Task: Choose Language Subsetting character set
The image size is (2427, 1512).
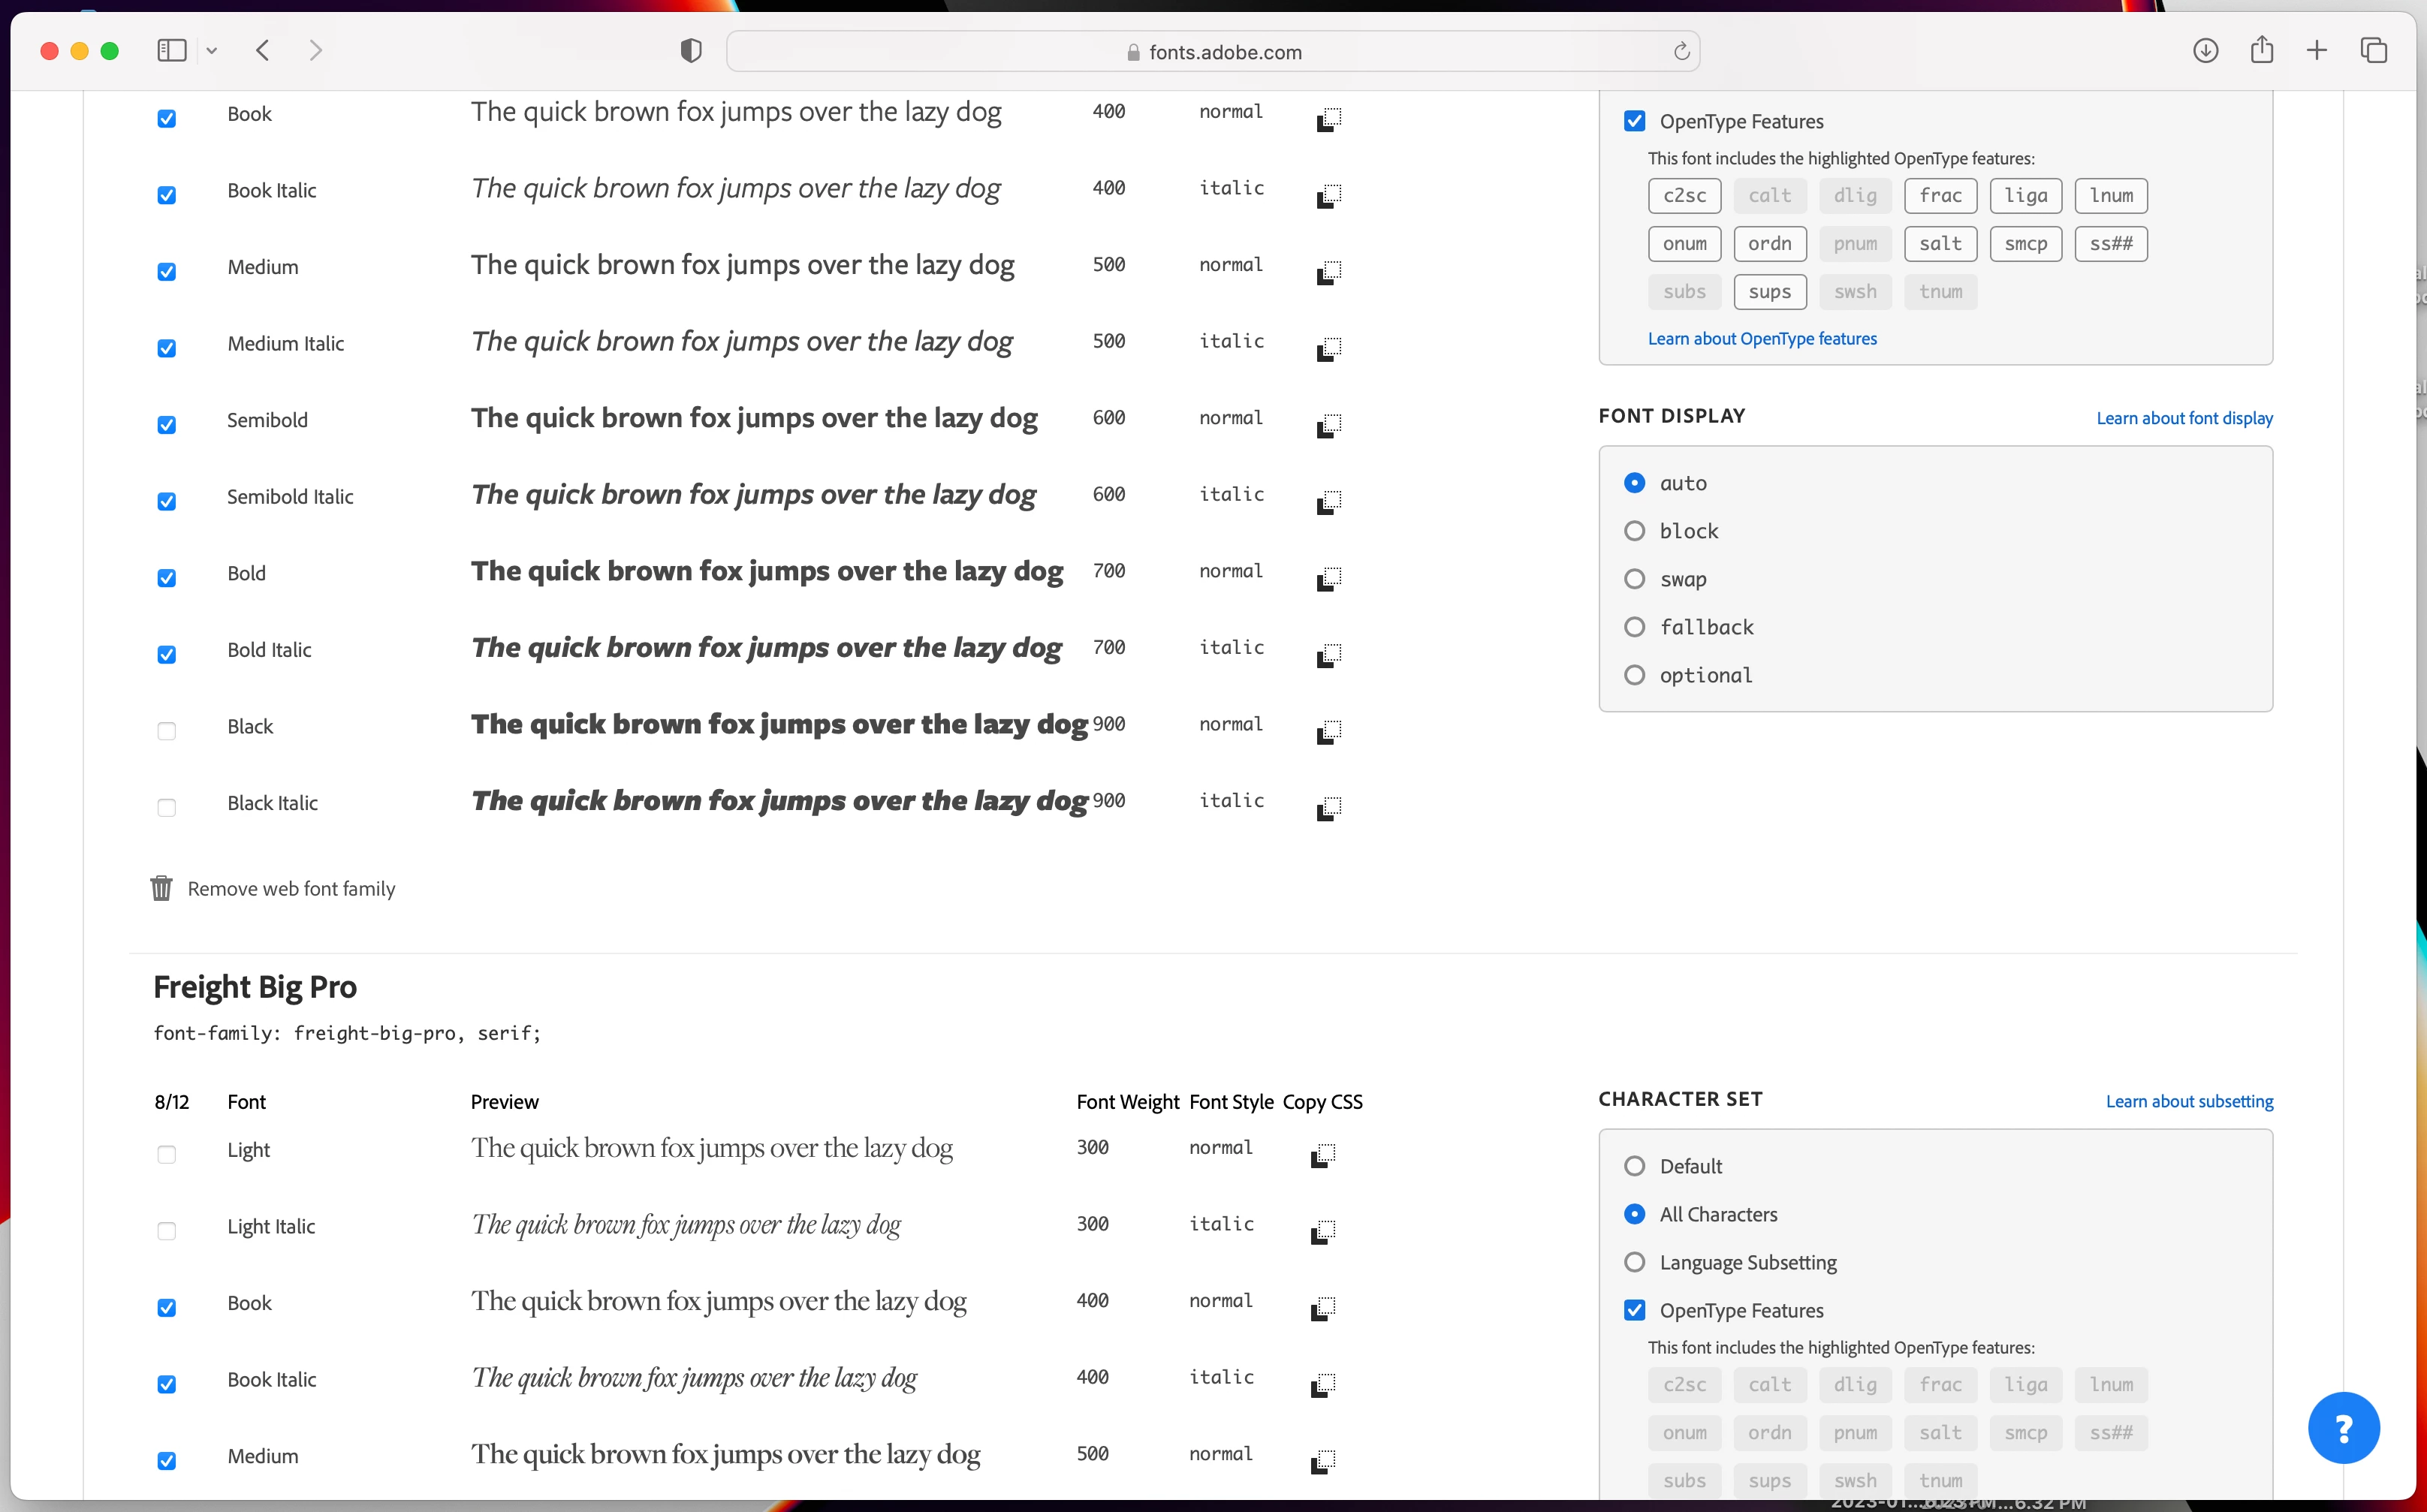Action: pos(1634,1262)
